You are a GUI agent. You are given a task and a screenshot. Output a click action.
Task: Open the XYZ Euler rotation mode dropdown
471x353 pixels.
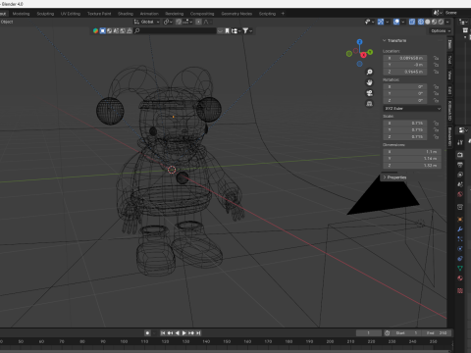pos(412,108)
